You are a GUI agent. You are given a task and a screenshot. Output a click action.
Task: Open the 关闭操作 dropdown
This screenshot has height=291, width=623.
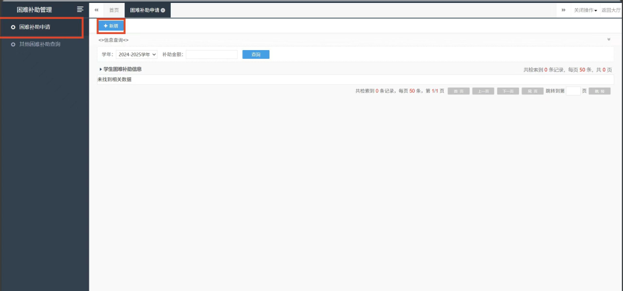coord(586,10)
